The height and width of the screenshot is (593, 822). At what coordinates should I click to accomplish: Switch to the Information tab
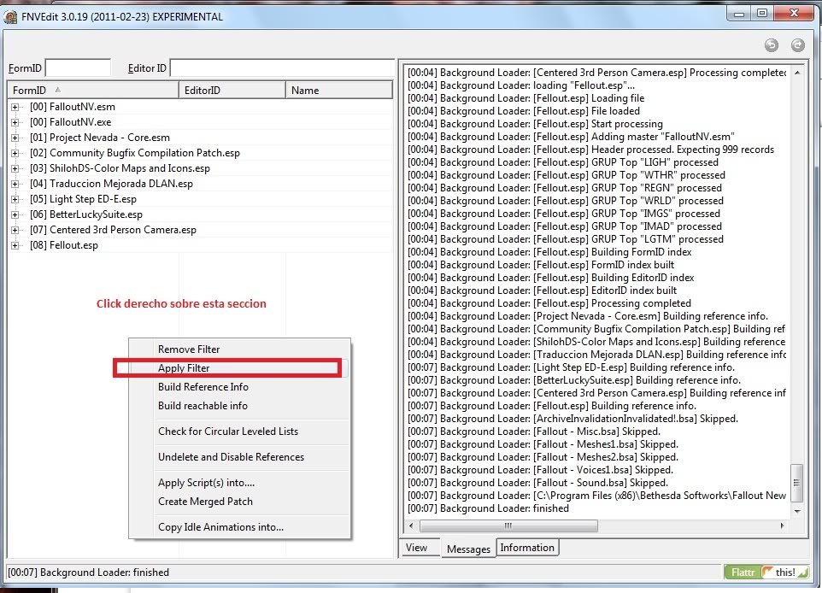coord(527,548)
